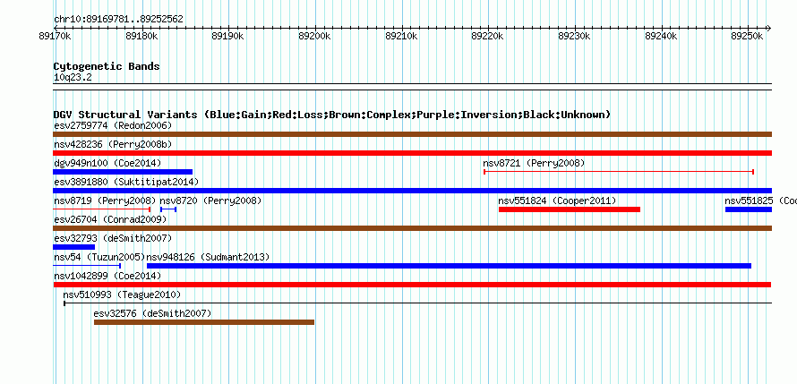Open the nsv551825 label text
The image size is (797, 384).
(760, 201)
